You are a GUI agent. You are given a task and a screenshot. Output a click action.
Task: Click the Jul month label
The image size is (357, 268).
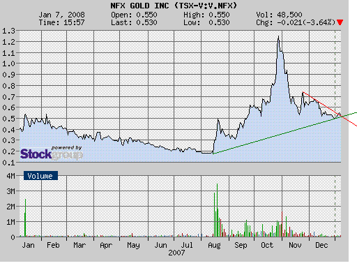[187, 245]
